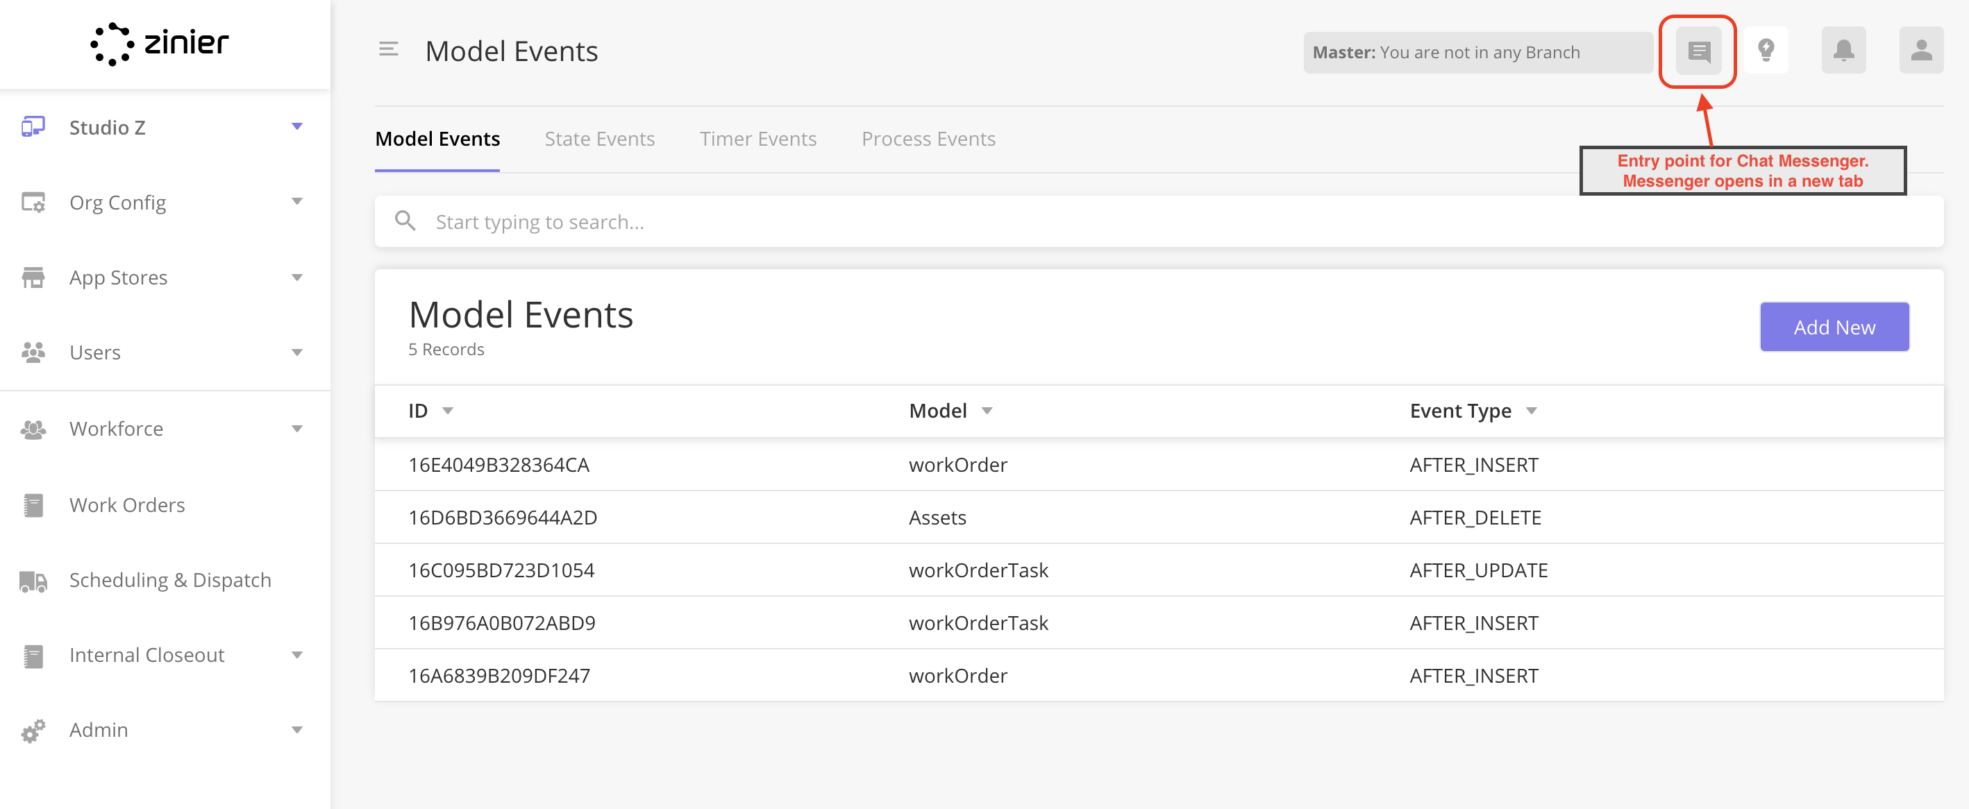Click the lightbulb help icon
This screenshot has height=809, width=1969.
(x=1766, y=51)
